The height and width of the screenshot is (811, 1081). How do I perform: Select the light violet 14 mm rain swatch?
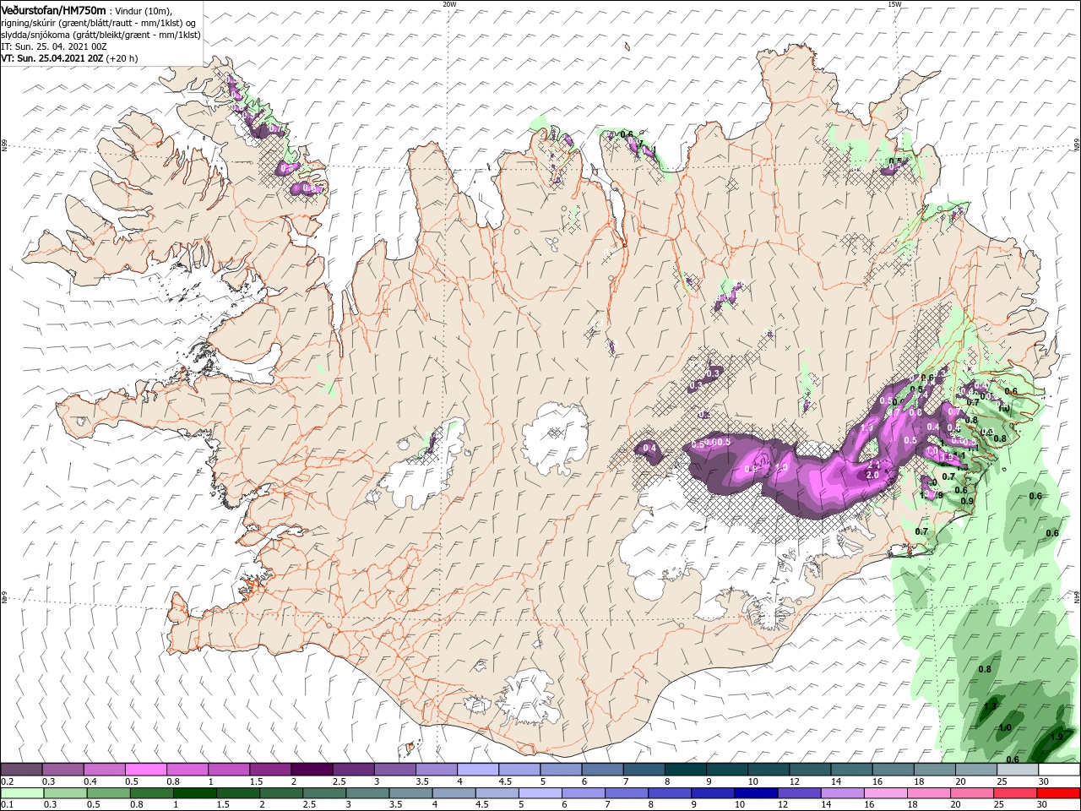point(840,793)
